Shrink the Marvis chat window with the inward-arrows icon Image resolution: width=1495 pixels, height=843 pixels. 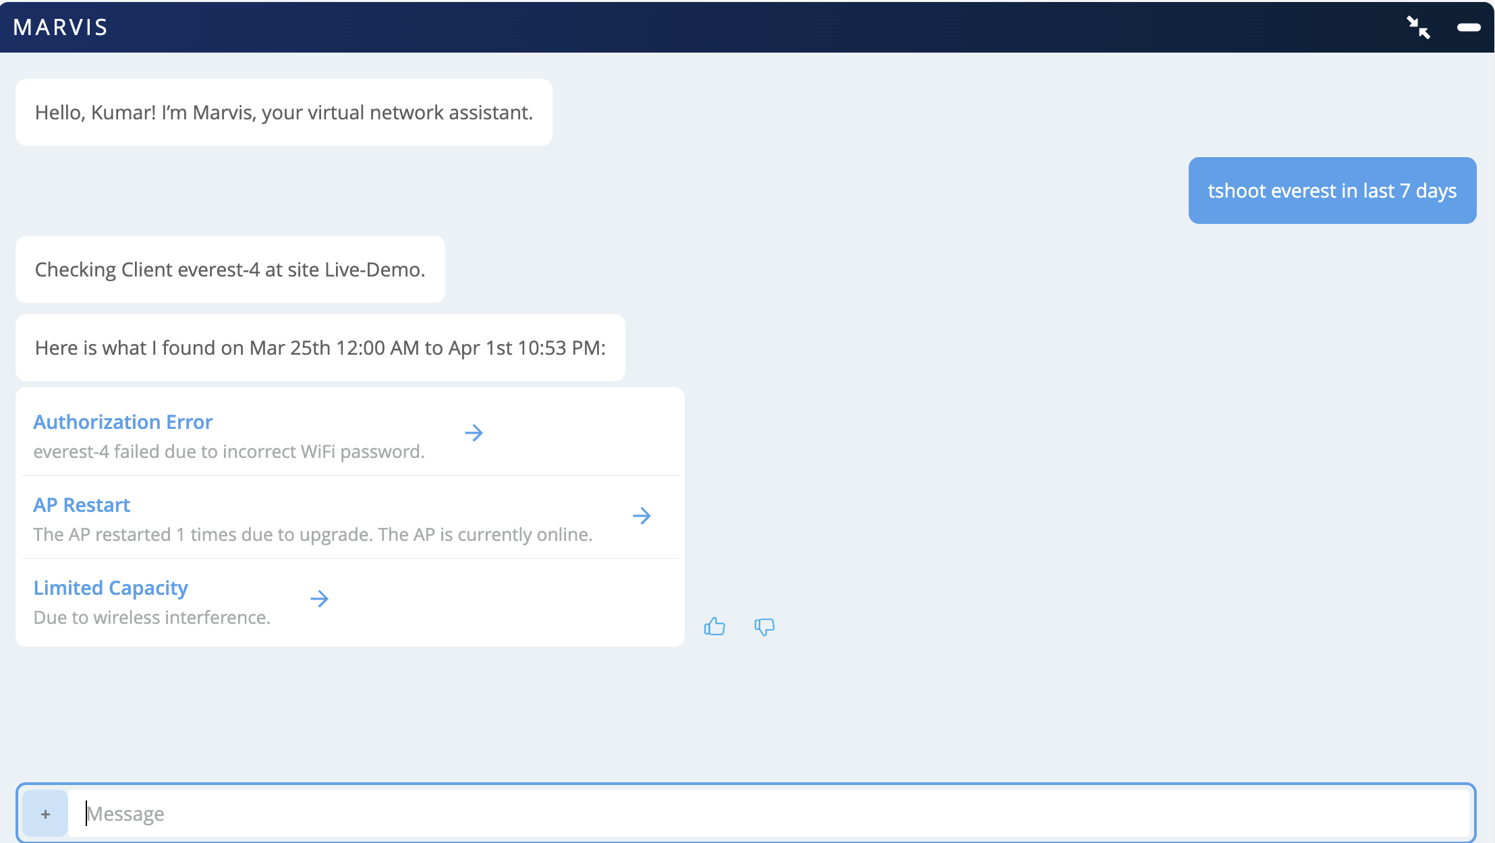coord(1418,28)
